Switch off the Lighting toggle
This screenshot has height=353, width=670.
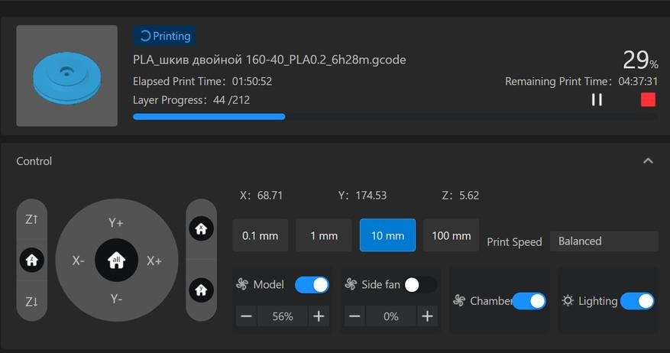click(637, 301)
